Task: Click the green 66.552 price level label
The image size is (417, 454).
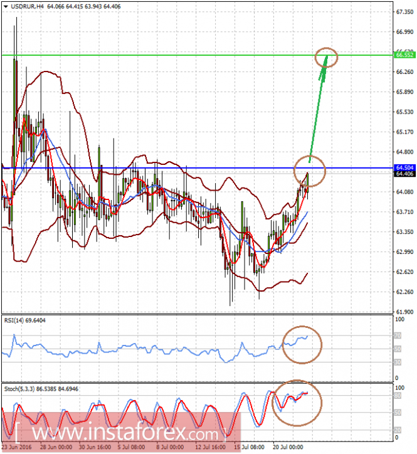Action: point(405,55)
